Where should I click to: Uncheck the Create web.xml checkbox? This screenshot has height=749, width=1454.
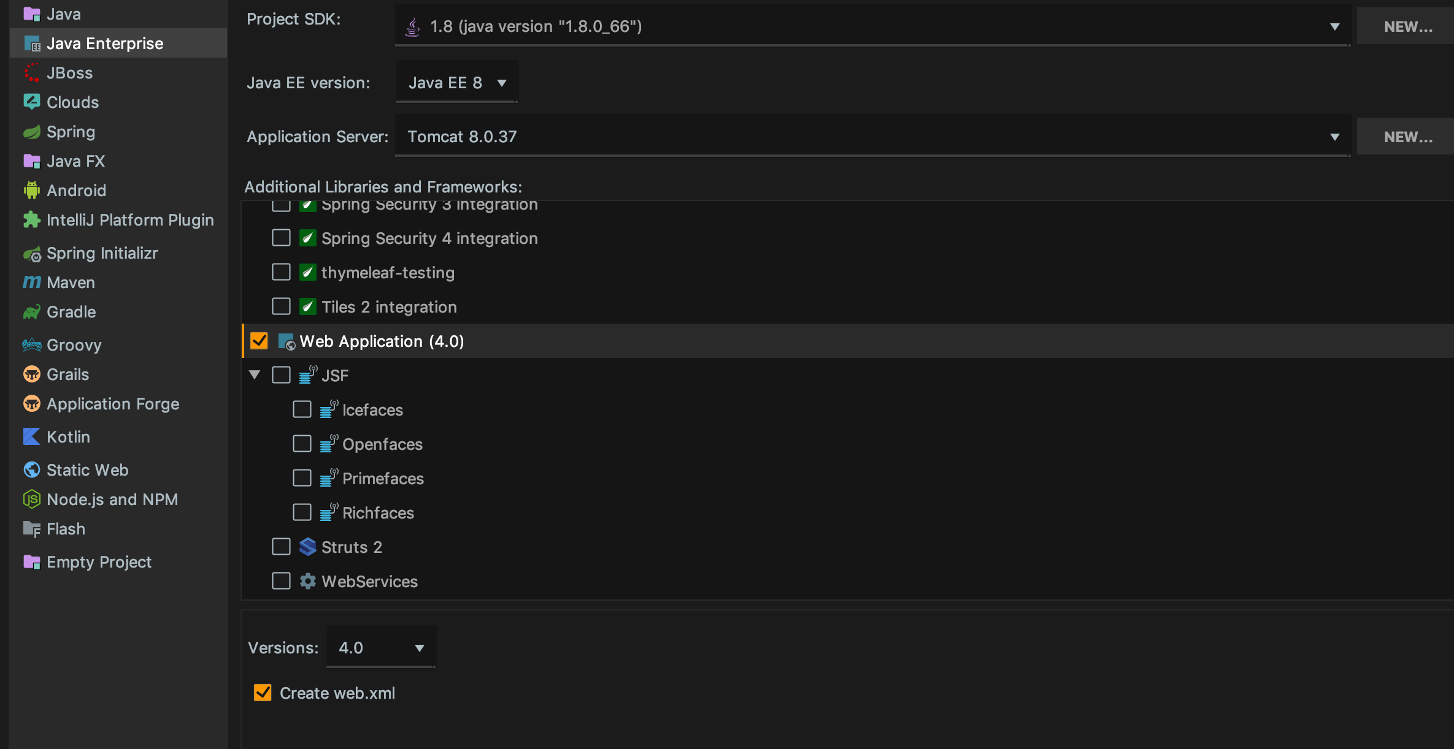point(263,693)
